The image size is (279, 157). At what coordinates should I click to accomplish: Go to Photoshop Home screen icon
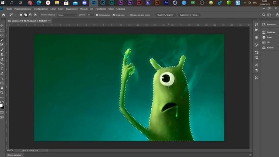point(3,15)
